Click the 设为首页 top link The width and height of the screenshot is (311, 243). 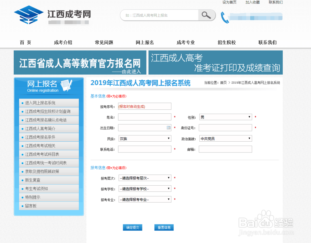pos(229,2)
